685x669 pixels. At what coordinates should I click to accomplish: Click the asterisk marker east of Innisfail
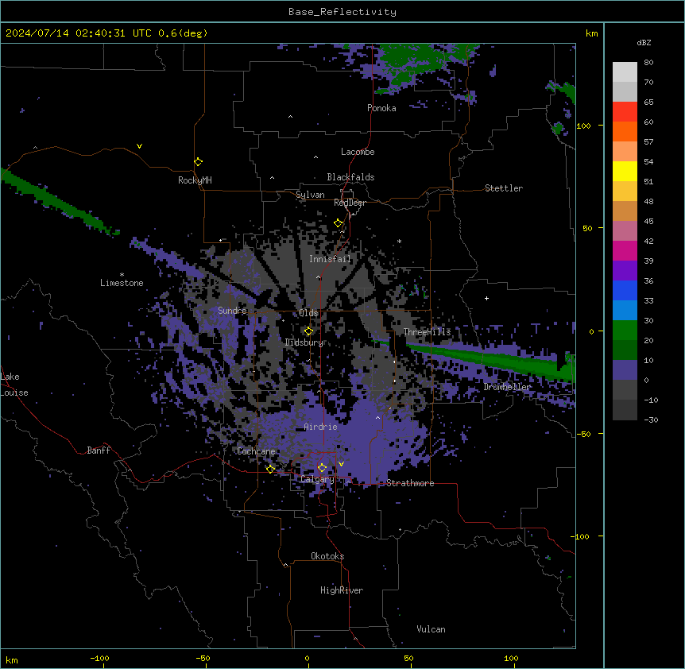(x=399, y=242)
